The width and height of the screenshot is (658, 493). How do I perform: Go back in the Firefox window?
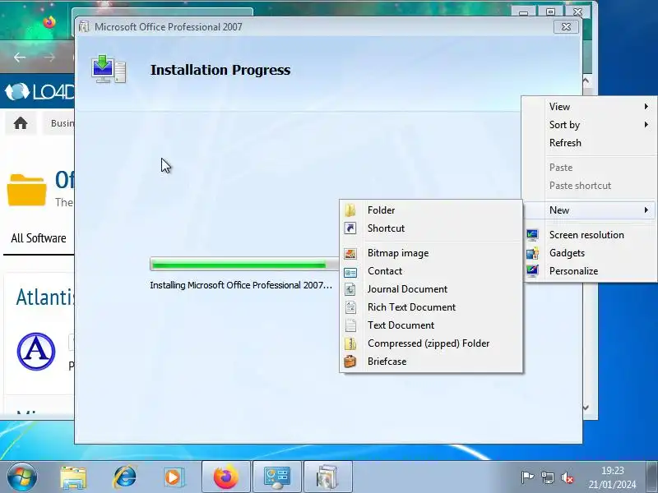click(x=20, y=57)
